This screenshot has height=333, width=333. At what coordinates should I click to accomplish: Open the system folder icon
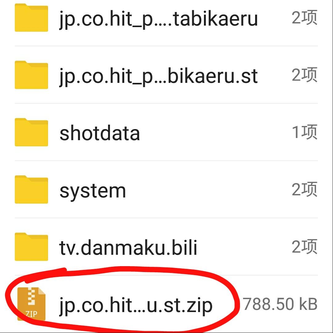click(x=31, y=189)
